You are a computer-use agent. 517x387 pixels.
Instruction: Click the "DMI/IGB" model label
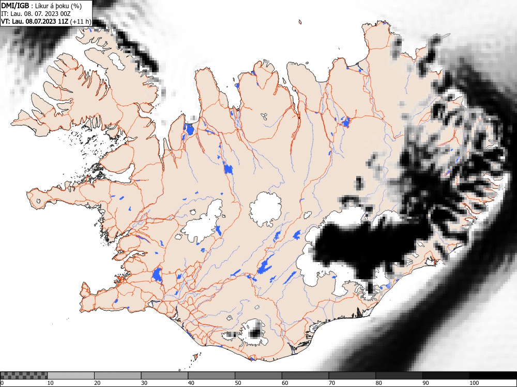click(x=16, y=6)
